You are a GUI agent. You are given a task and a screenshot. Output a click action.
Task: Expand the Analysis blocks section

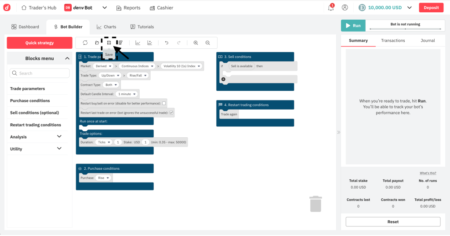tap(59, 136)
